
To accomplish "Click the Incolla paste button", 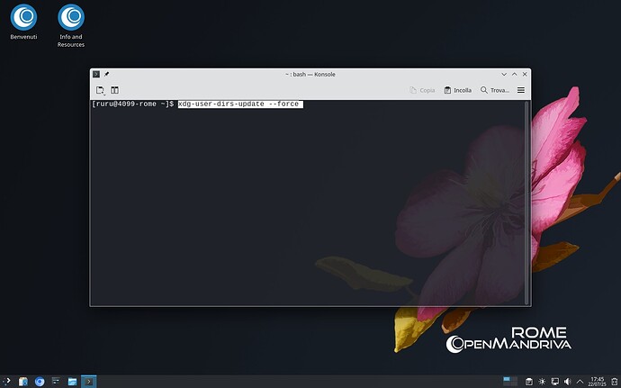I will pos(457,90).
